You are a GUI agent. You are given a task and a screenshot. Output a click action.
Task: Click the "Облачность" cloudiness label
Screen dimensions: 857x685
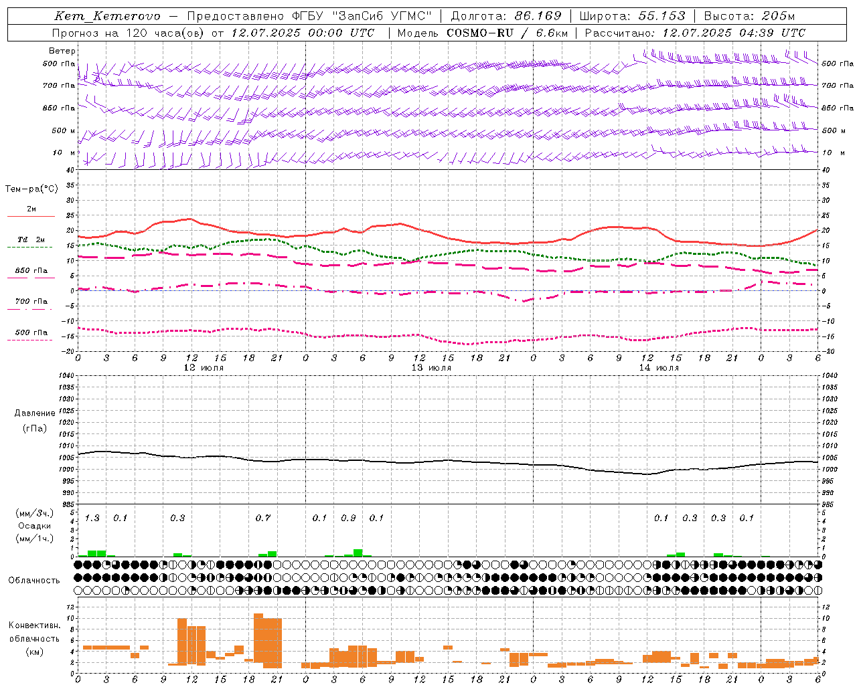pyautogui.click(x=34, y=580)
